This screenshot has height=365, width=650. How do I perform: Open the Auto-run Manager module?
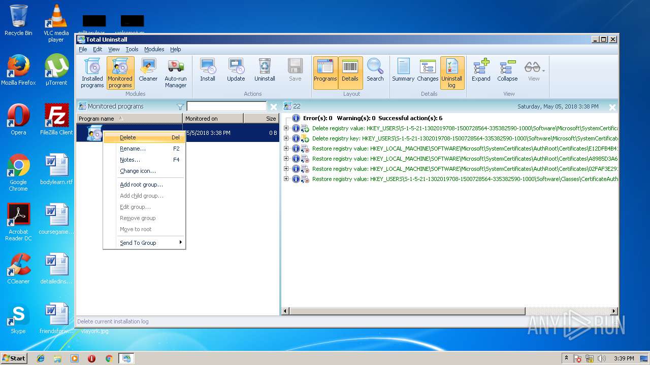pyautogui.click(x=176, y=73)
